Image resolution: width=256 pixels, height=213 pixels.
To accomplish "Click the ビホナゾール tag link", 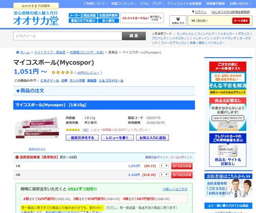I will tap(50, 80).
